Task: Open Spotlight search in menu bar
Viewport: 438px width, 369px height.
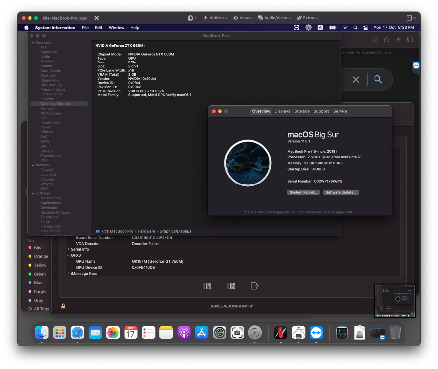Action: tap(355, 28)
